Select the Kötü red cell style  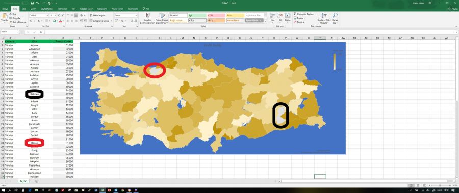point(216,15)
